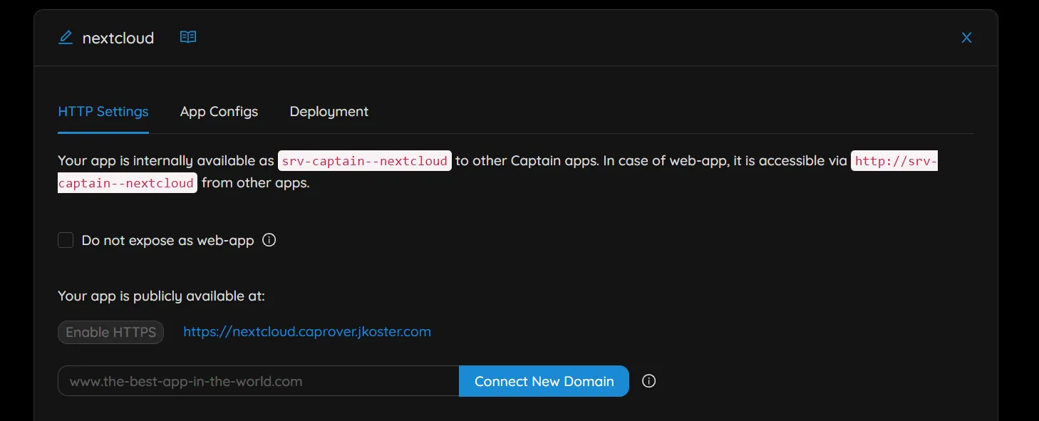Open the nextcloud.caprover.jkoster.com link
Image resolution: width=1039 pixels, height=421 pixels.
[x=307, y=331]
